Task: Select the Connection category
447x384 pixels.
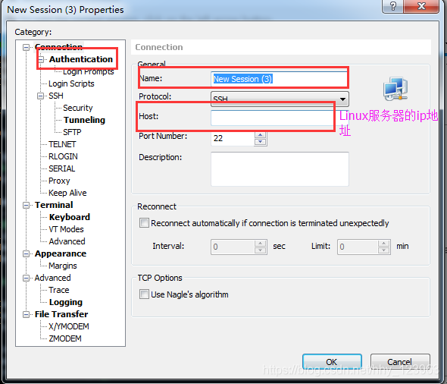Action: point(59,47)
